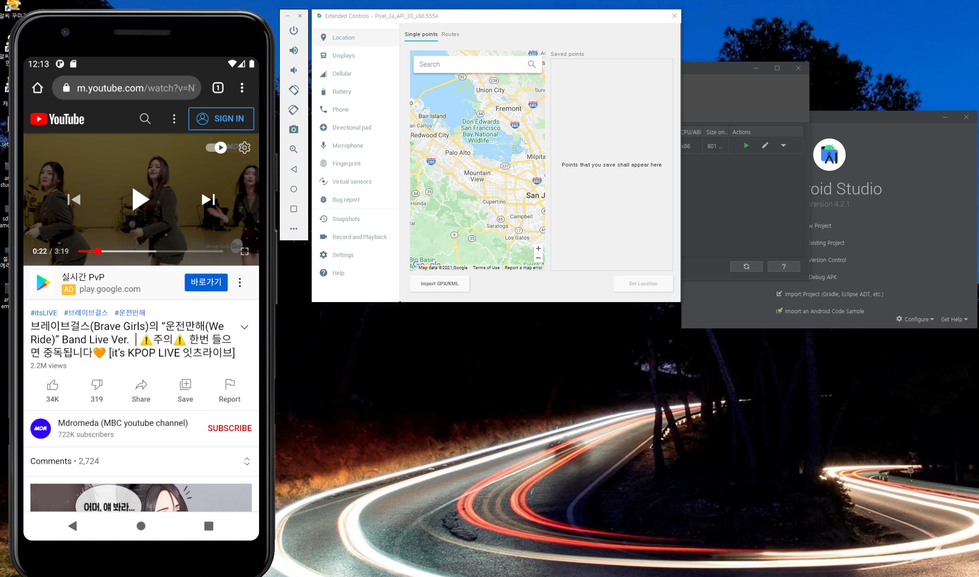Expand the YouTube video description chevron
The image size is (979, 577).
(x=245, y=327)
